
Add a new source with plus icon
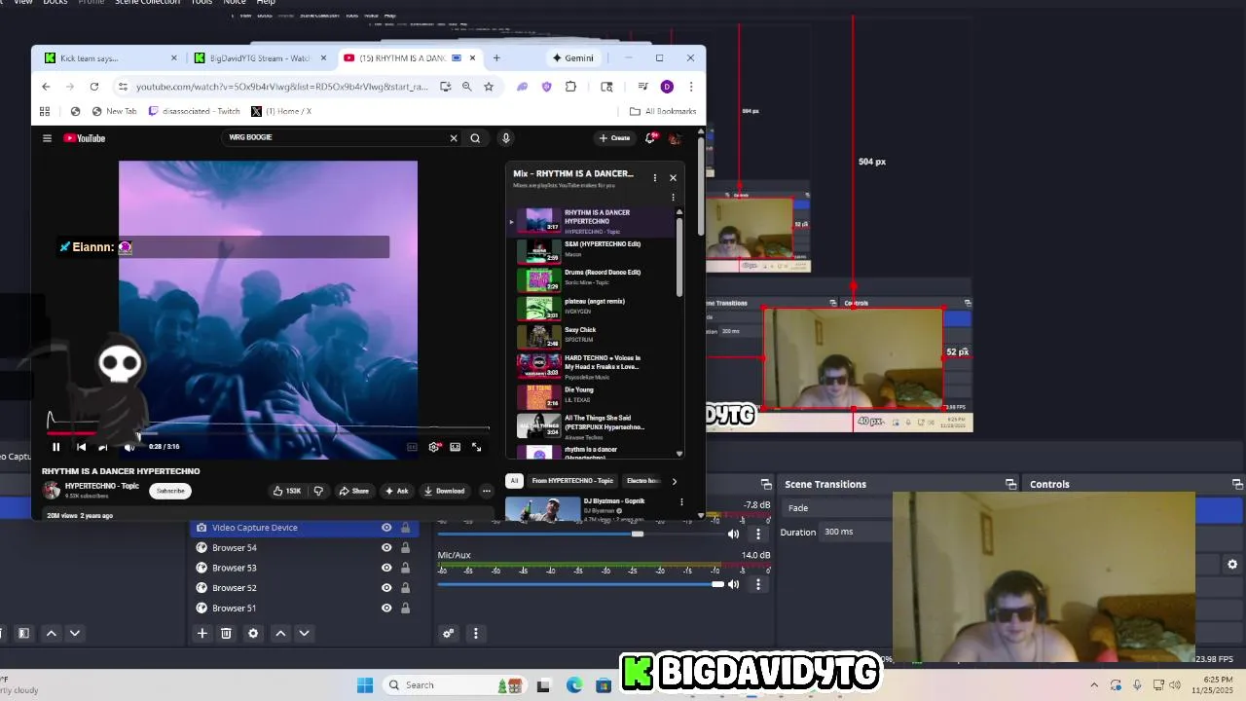202,633
